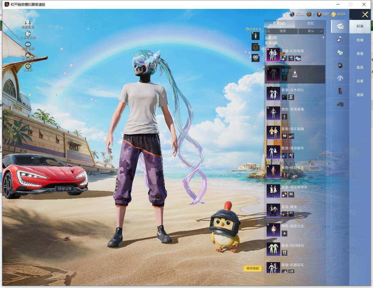Select the twin-tail hair accessory subcategory icon
Viewport: 373px width, 288px height.
click(x=340, y=39)
